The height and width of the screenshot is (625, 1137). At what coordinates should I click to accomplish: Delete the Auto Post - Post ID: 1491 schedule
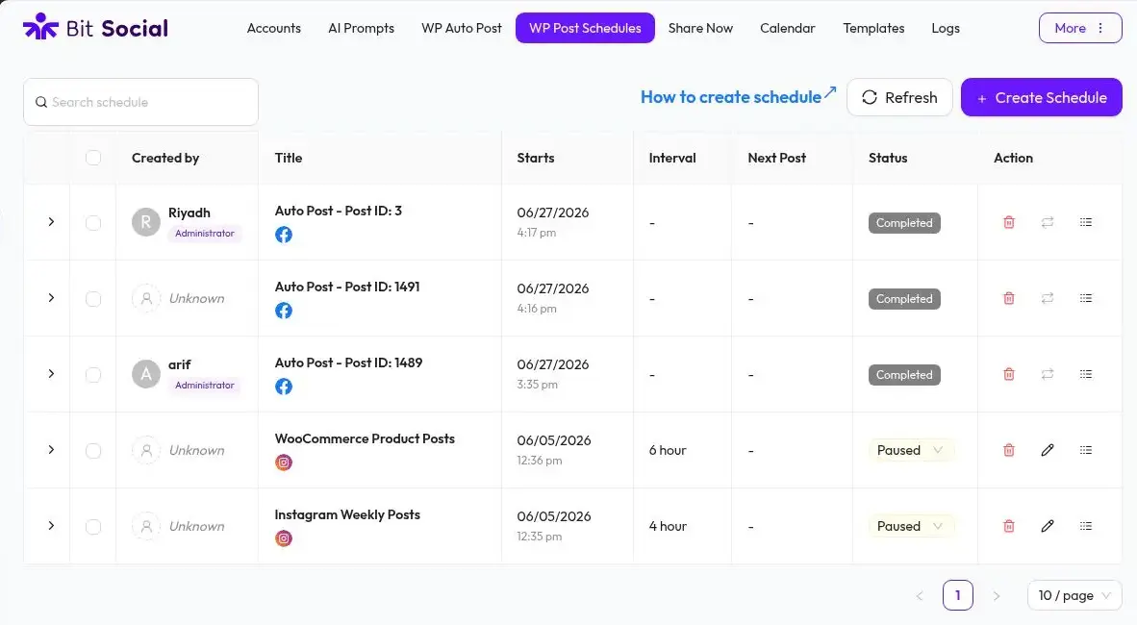(1009, 298)
